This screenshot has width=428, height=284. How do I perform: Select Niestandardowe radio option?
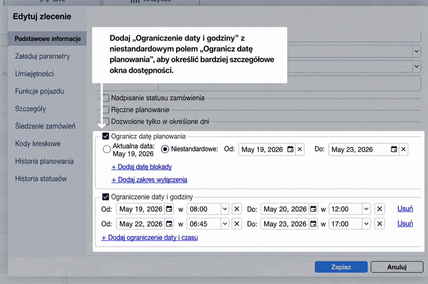165,149
